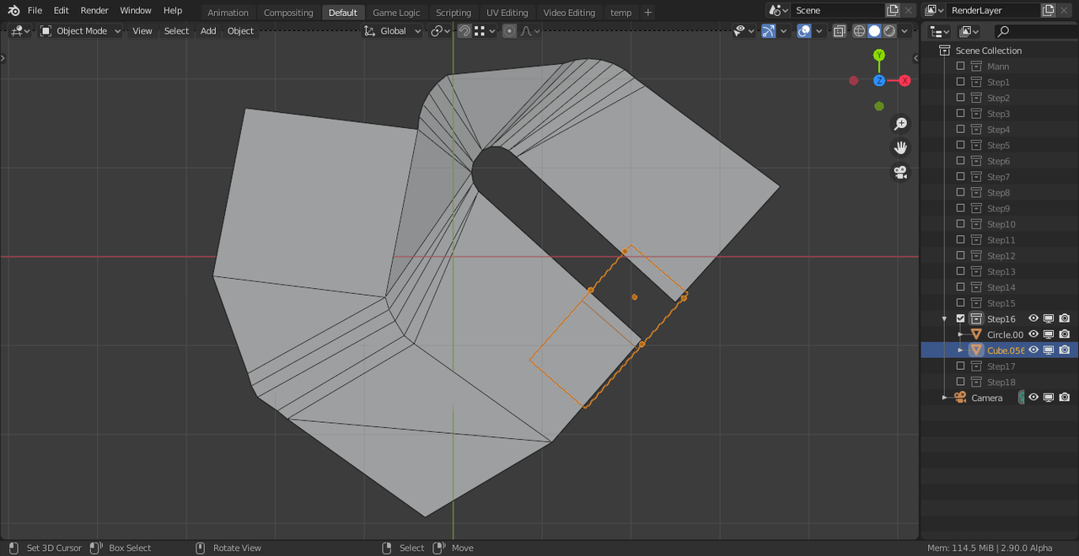Click the Add menu button in viewport header

click(x=208, y=31)
